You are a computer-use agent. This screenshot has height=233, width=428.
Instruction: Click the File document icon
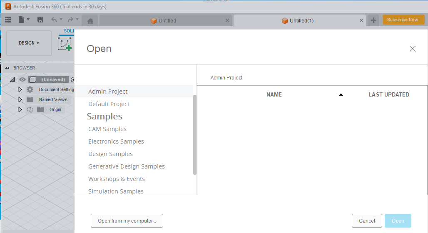coord(21,20)
